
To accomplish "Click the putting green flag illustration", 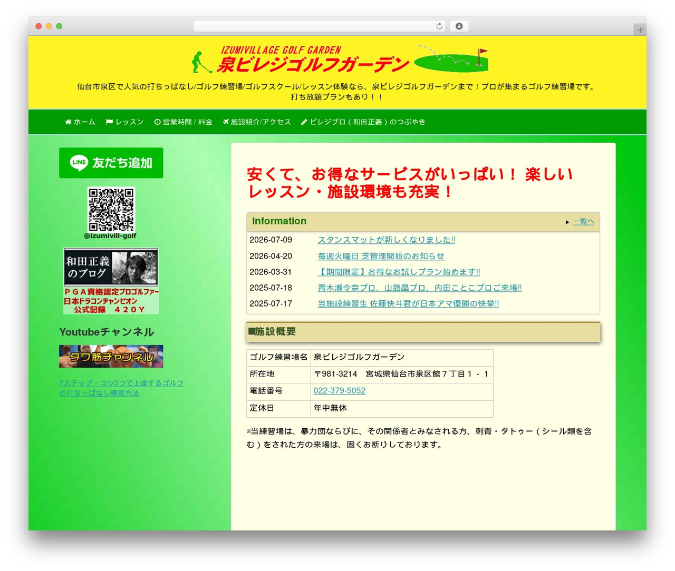I will tap(451, 58).
